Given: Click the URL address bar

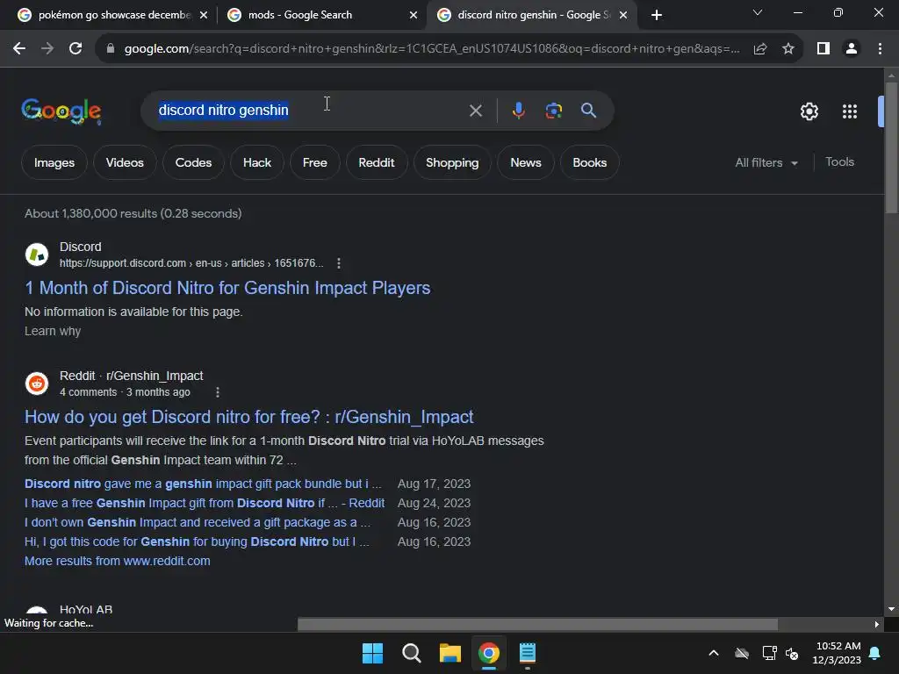Looking at the screenshot, I should [431, 49].
